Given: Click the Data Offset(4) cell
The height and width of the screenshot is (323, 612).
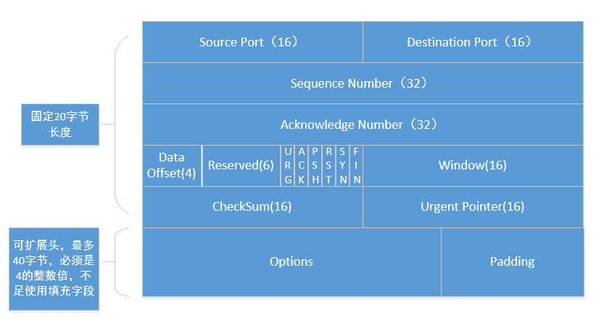Looking at the screenshot, I should (172, 166).
